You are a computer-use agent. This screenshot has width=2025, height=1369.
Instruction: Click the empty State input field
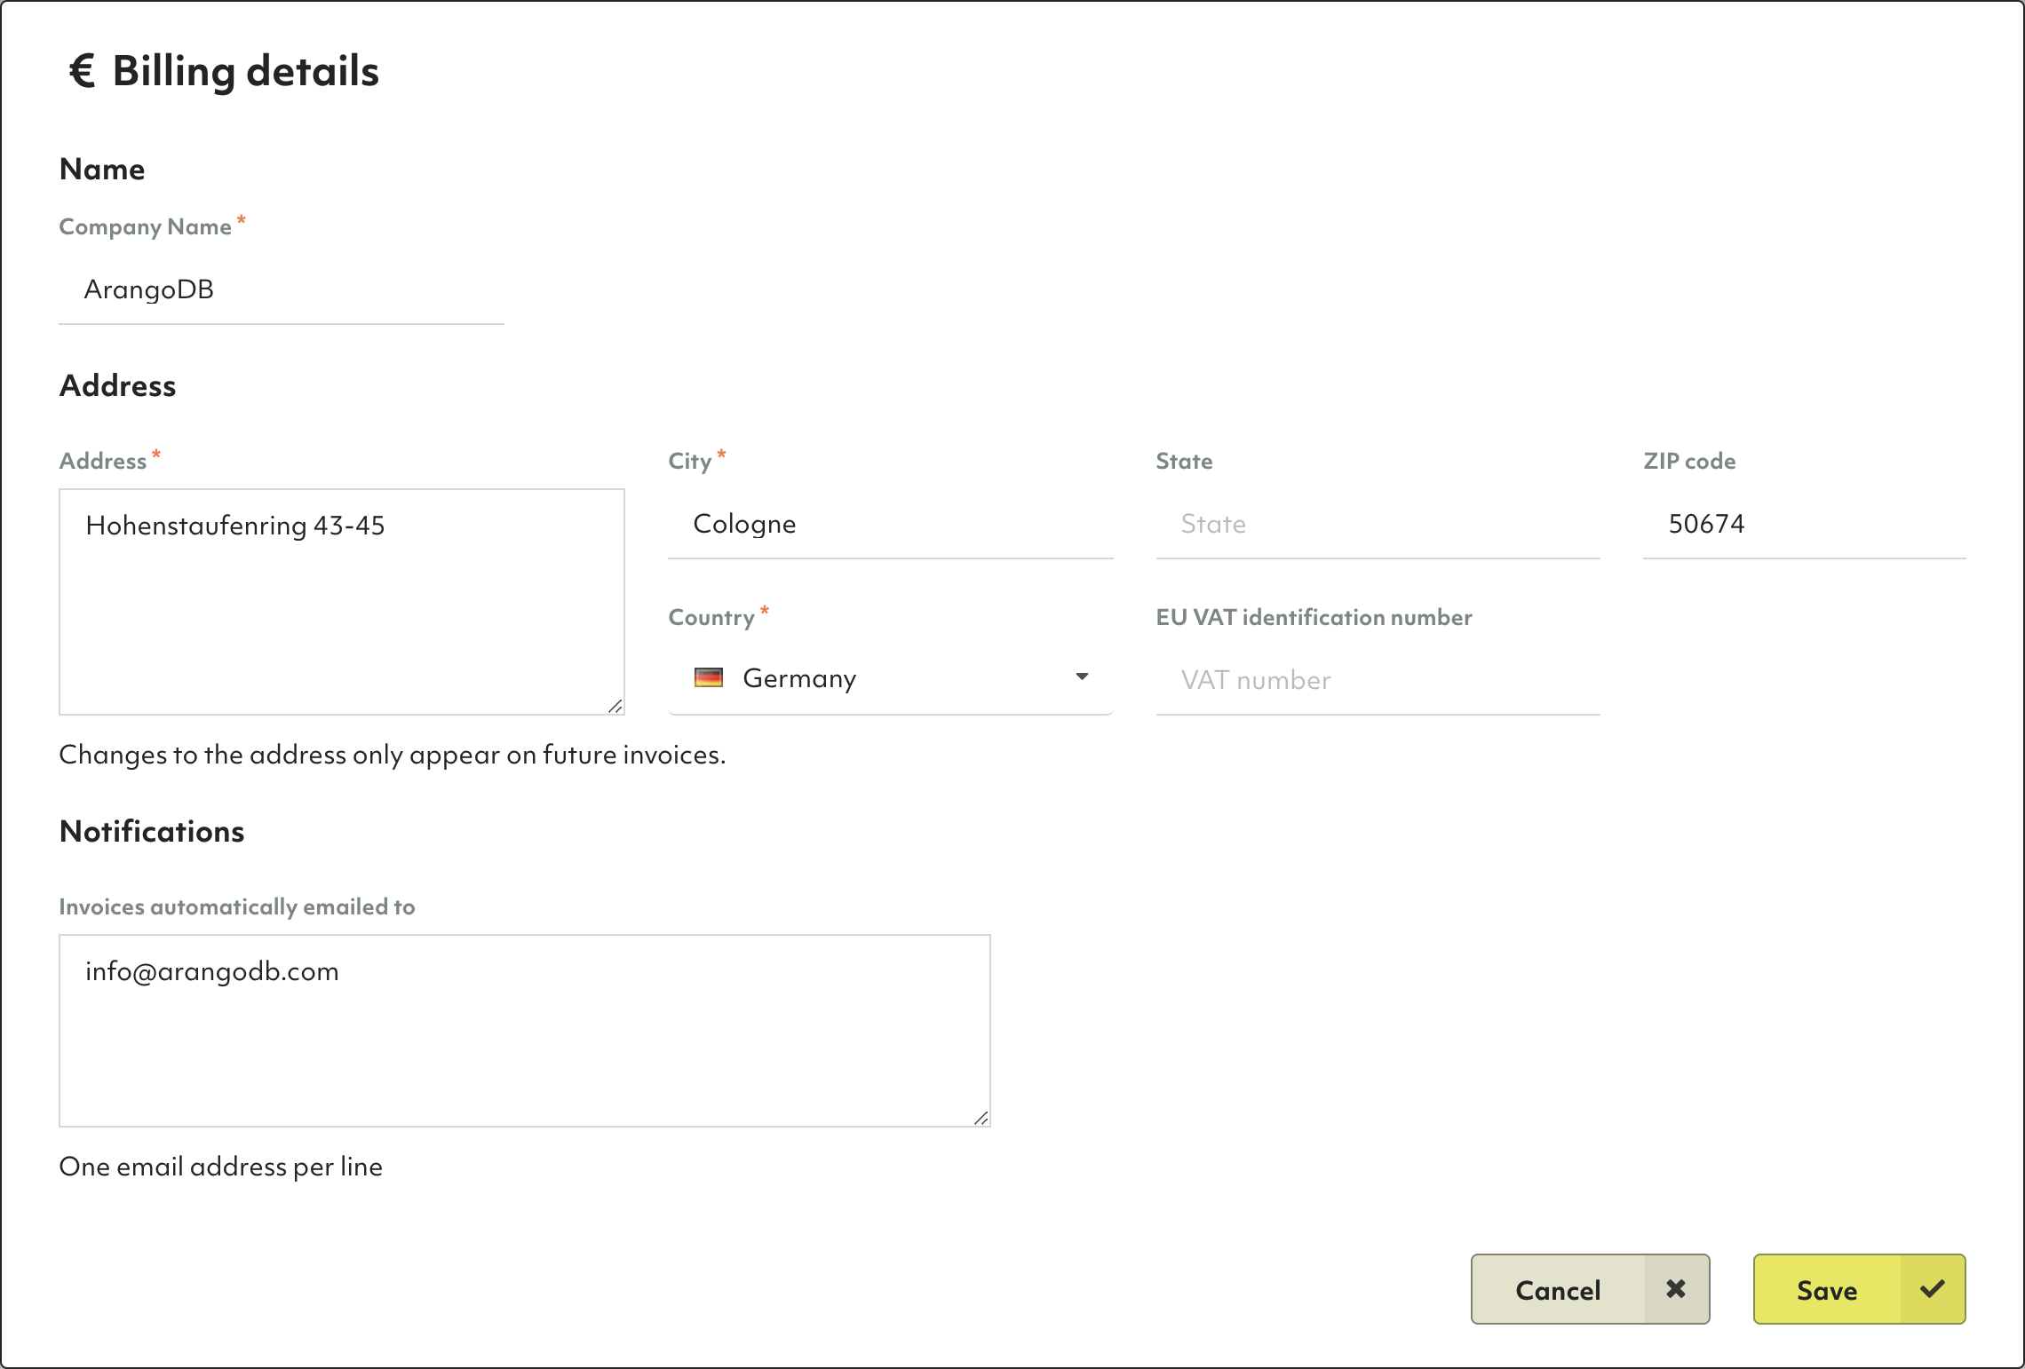point(1377,525)
